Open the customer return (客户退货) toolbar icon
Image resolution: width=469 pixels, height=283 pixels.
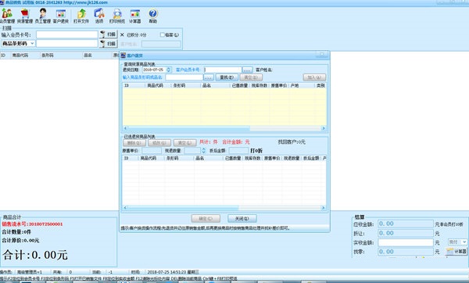click(61, 16)
